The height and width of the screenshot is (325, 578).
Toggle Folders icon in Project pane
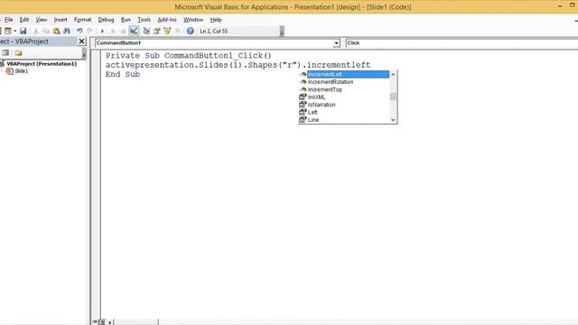click(18, 52)
